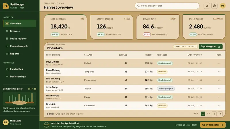Open the help question-mark icon
230x129 pixels.
coord(214,6)
